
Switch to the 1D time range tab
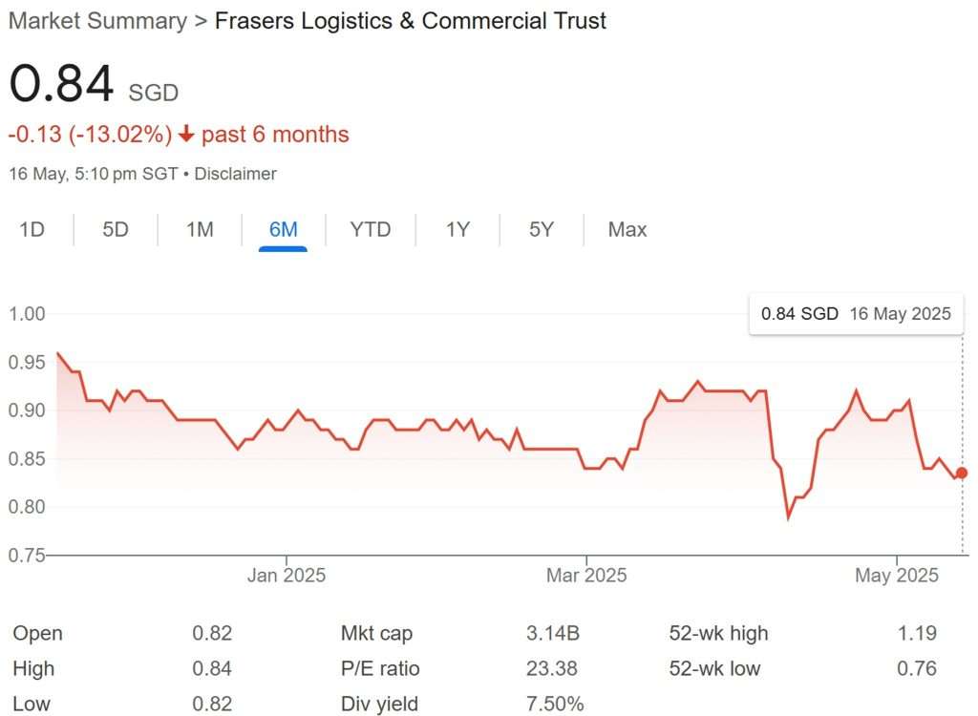[x=32, y=230]
